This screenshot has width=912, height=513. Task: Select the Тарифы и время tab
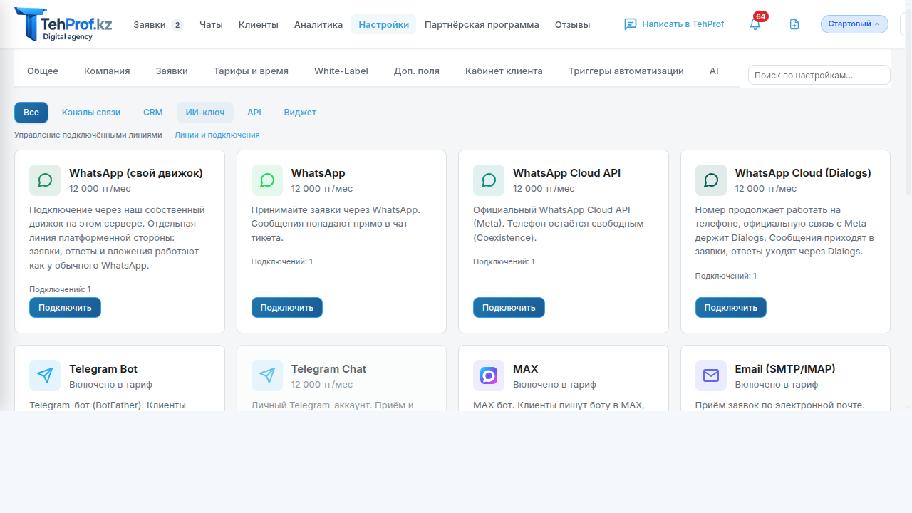pyautogui.click(x=251, y=71)
